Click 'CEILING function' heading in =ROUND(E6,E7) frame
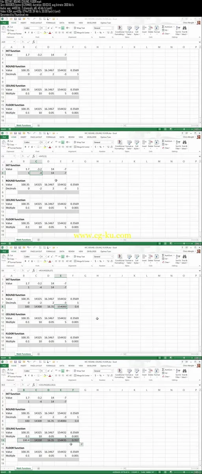The width and height of the screenshot is (202, 474). (16, 314)
